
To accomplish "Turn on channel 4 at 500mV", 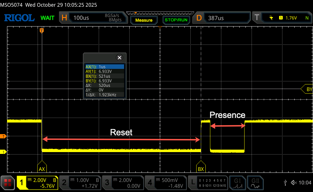I will [x=165, y=183].
